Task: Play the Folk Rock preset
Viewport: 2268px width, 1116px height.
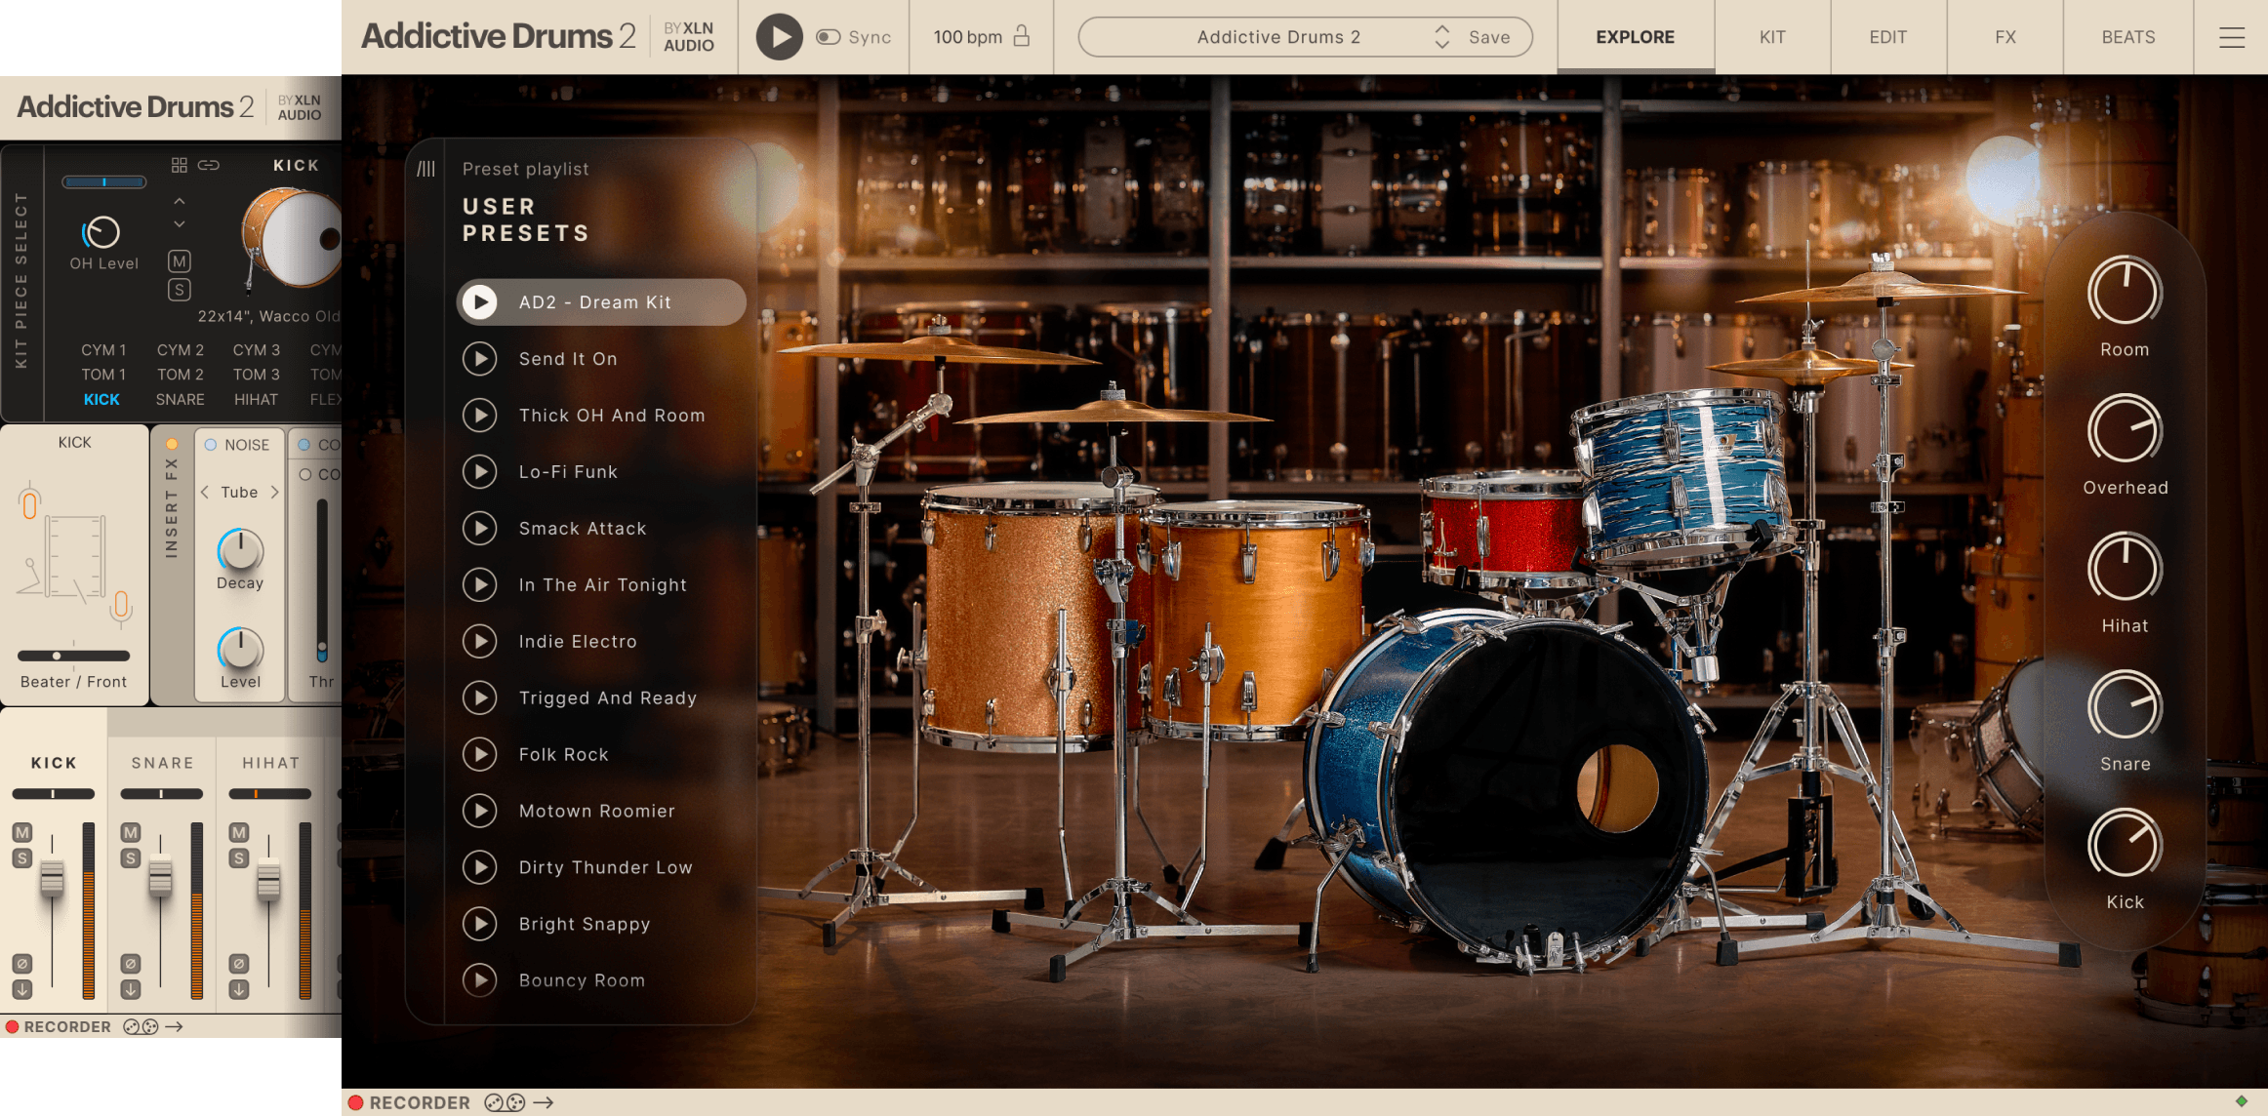Action: [479, 754]
